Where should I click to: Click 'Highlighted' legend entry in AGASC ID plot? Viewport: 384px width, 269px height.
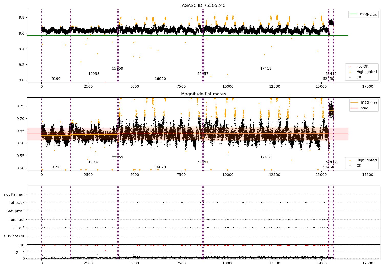(363, 72)
